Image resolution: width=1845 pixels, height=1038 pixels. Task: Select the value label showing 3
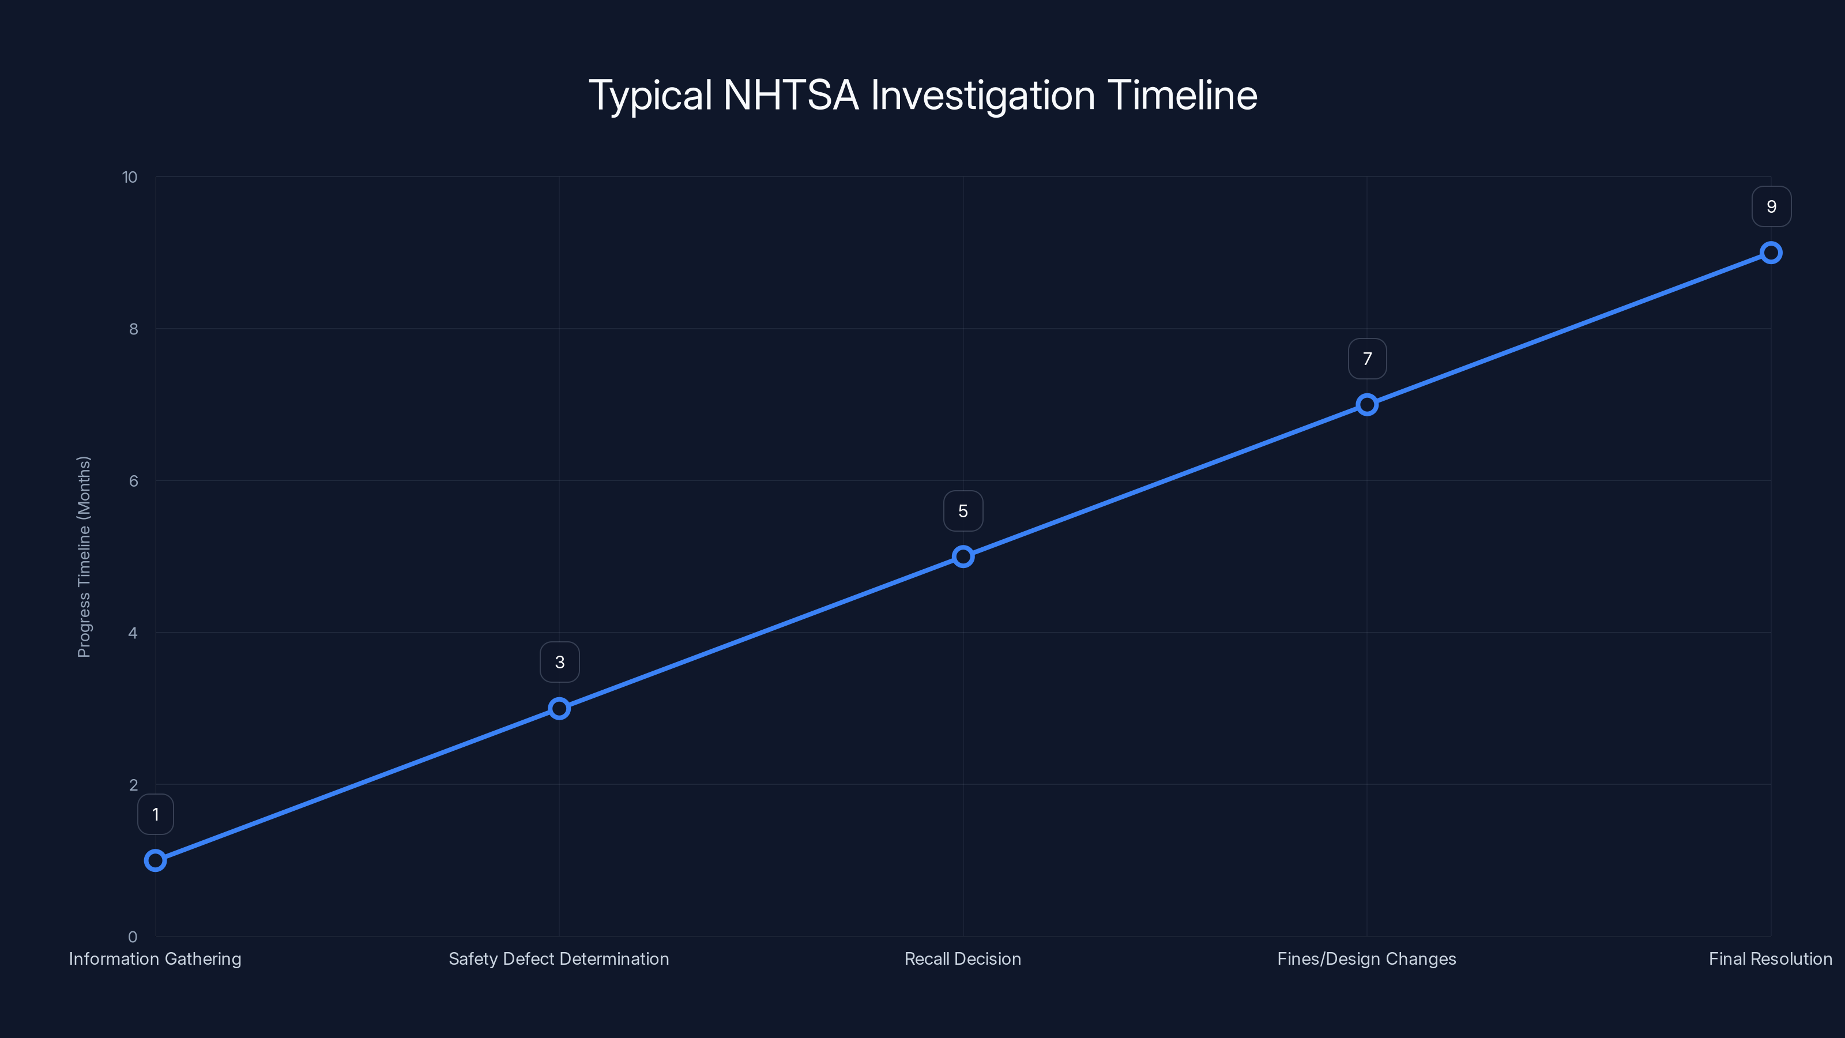559,662
